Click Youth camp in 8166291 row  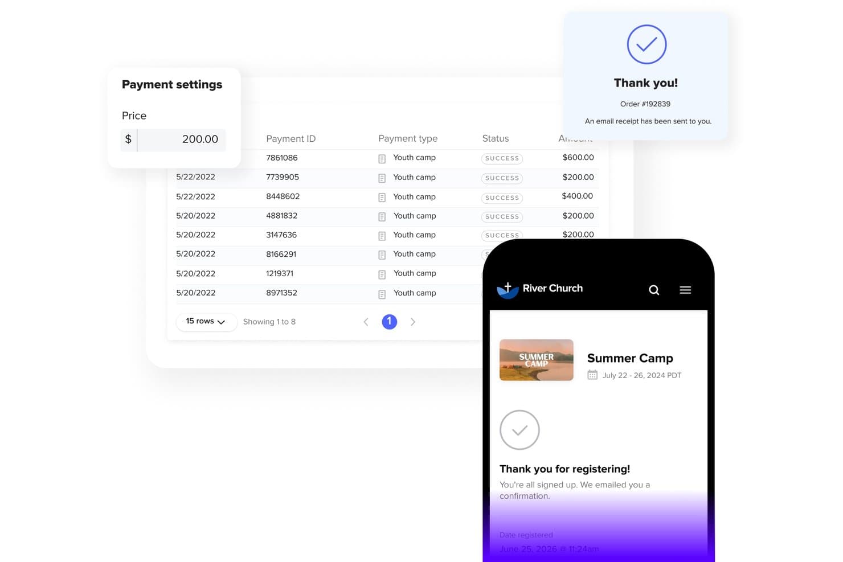click(414, 254)
